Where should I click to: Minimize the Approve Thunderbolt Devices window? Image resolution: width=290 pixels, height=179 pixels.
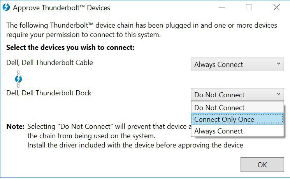[222, 7]
